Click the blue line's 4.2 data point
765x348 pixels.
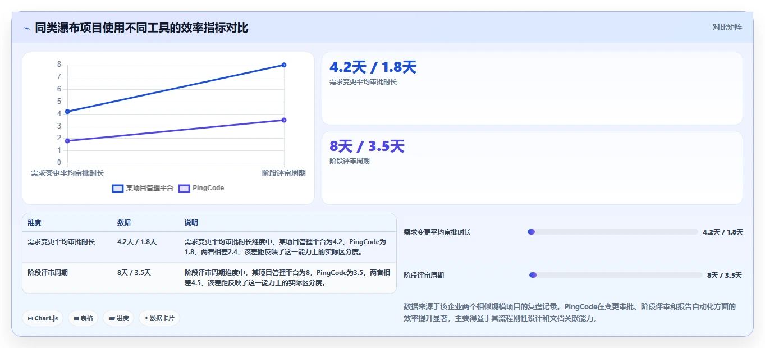coord(67,112)
